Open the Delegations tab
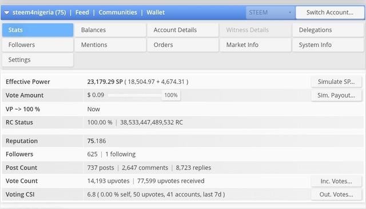366x209 pixels. (328, 30)
